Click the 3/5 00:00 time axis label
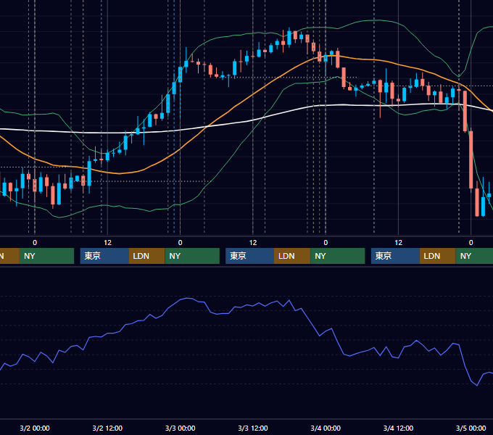 coord(471,428)
